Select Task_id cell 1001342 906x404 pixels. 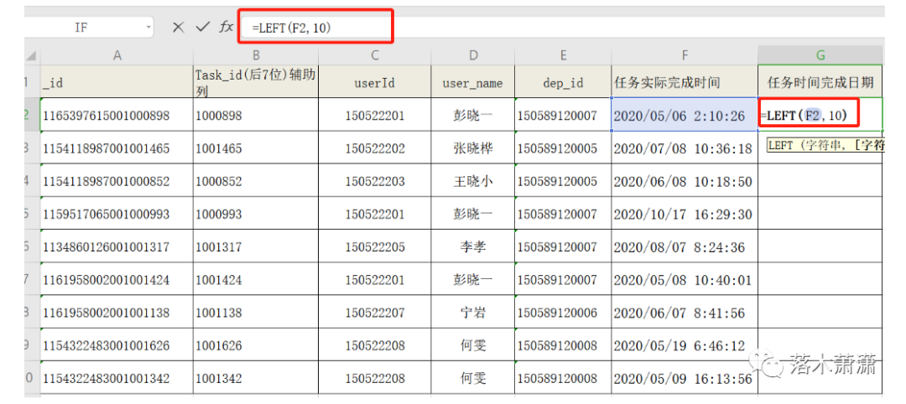tap(256, 379)
